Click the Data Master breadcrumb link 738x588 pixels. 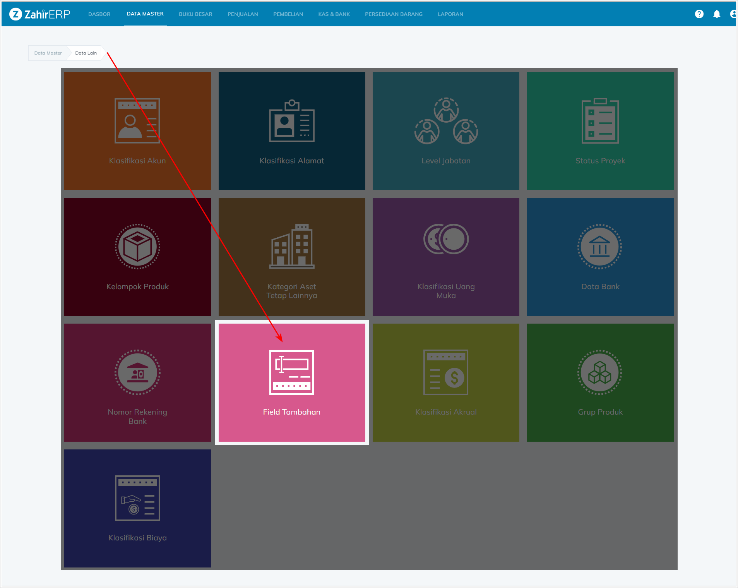tap(48, 53)
